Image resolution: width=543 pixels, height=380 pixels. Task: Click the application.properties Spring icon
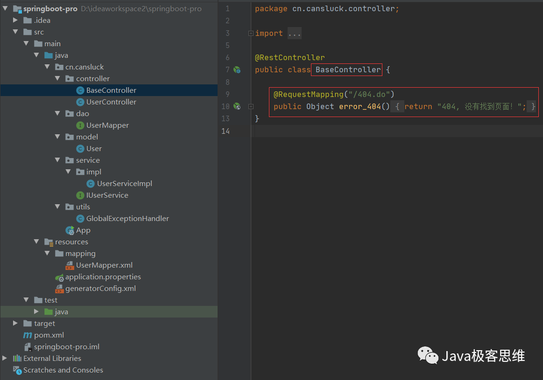pyautogui.click(x=59, y=277)
